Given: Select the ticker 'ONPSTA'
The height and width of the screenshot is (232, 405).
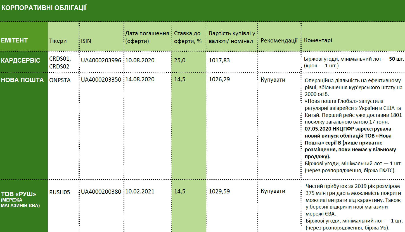Looking at the screenshot, I should pos(60,80).
